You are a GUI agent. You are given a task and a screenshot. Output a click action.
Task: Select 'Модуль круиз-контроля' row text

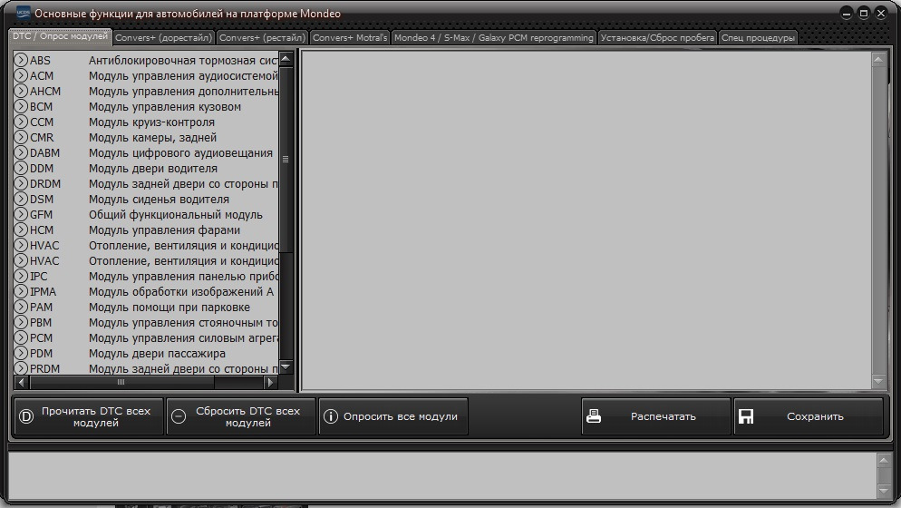click(x=151, y=122)
